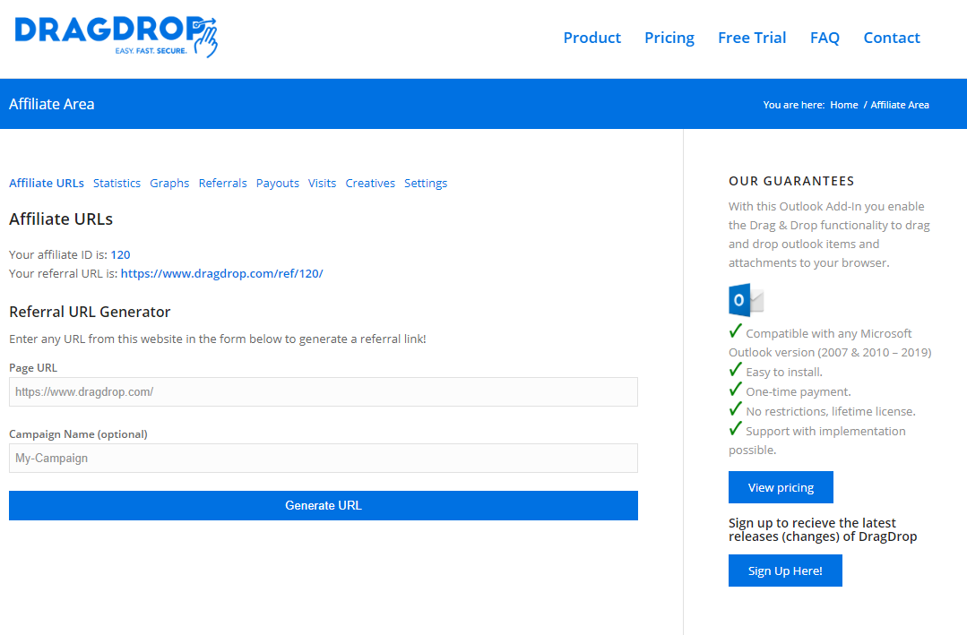
Task: Click the Sign Up Here! button
Action: pyautogui.click(x=785, y=571)
